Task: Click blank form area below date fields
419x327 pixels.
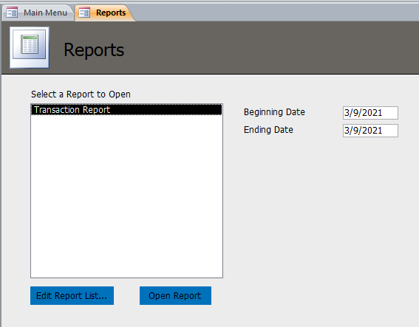Action: 321,213
